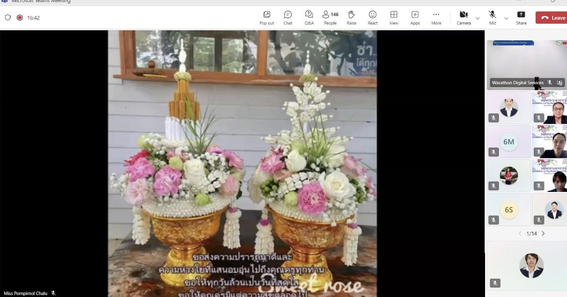This screenshot has height=297, width=567.
Task: Select the Wasathon Digital Services video tile
Action: coord(527,65)
